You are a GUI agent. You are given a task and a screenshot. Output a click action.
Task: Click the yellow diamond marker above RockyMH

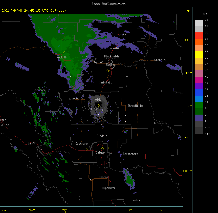click(x=63, y=52)
